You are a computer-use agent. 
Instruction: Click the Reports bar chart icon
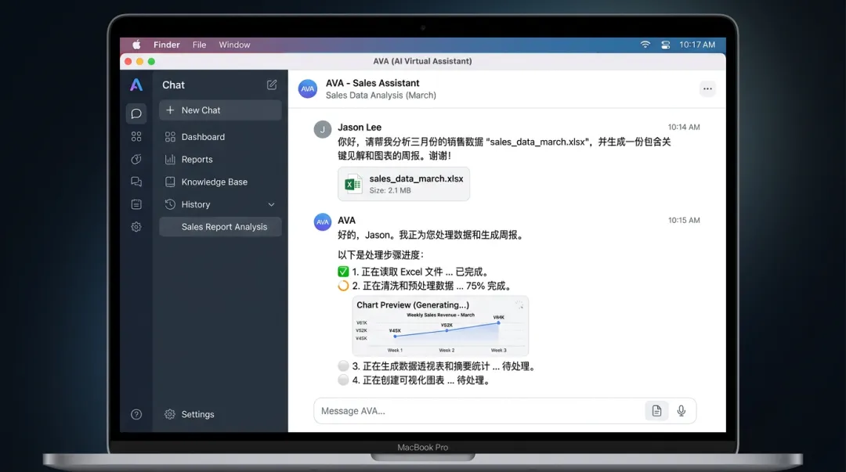coord(170,160)
